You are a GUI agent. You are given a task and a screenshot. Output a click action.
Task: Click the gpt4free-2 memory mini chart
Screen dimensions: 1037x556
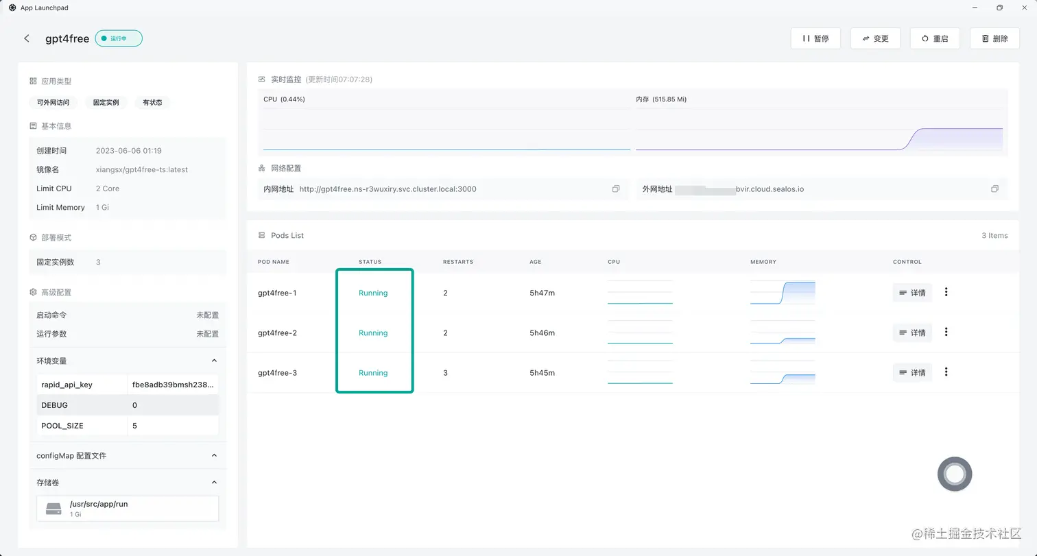[783, 332]
